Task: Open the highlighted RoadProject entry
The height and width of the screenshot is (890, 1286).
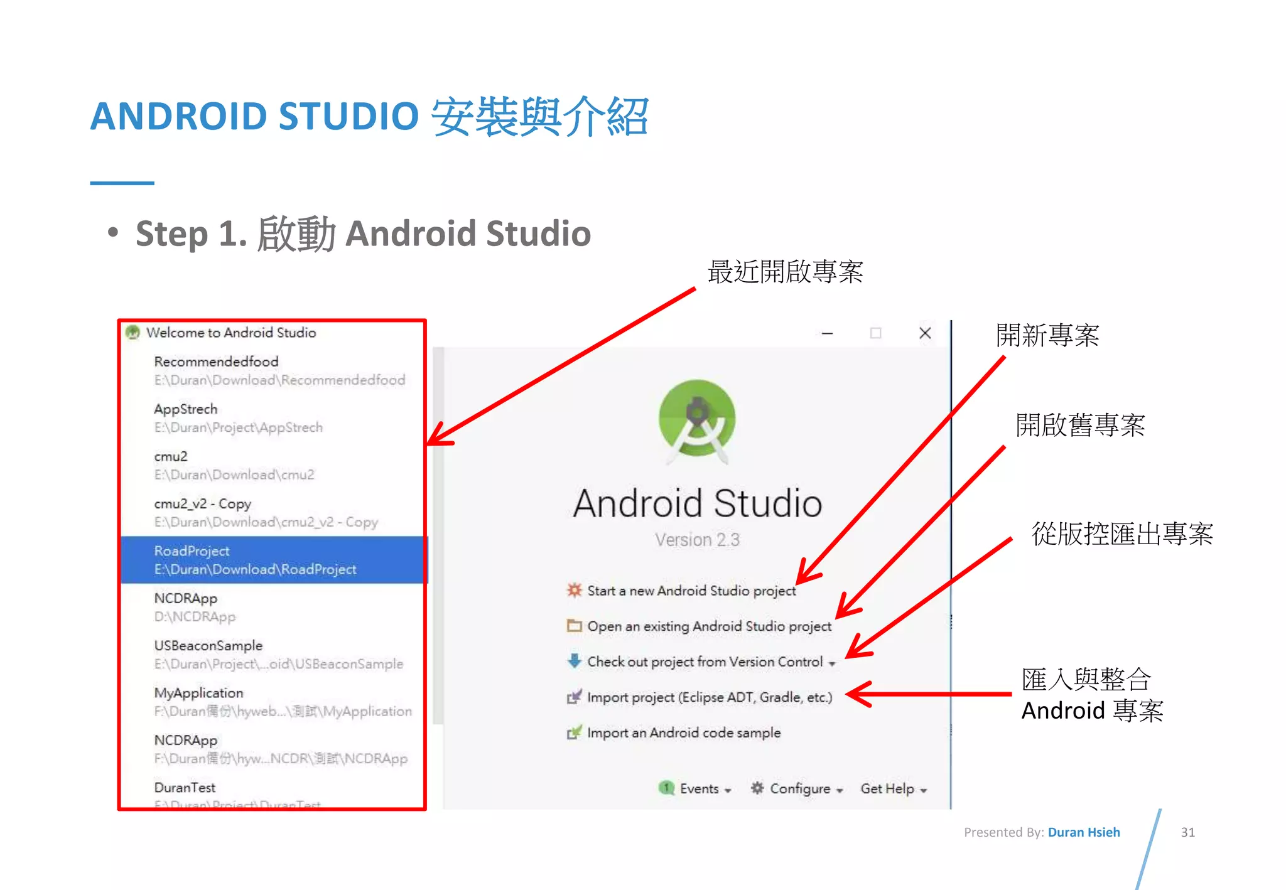Action: point(273,560)
